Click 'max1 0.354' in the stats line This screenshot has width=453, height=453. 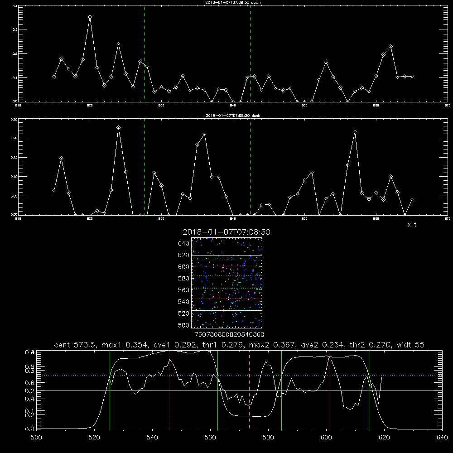click(x=123, y=345)
